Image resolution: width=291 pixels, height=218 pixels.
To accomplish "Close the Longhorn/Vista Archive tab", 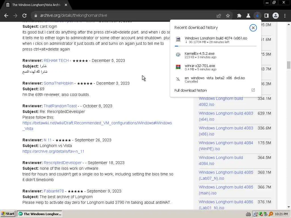I will click(66, 5).
